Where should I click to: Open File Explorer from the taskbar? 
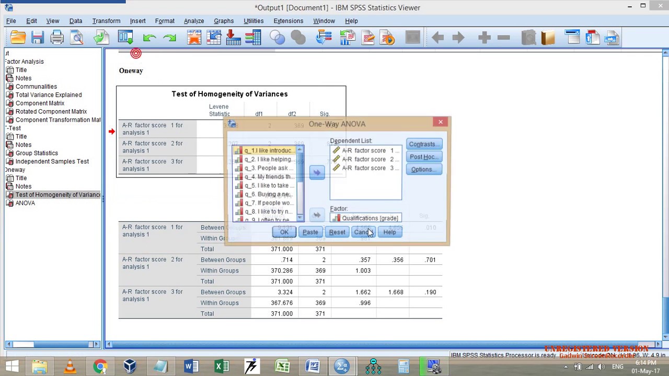(40, 367)
